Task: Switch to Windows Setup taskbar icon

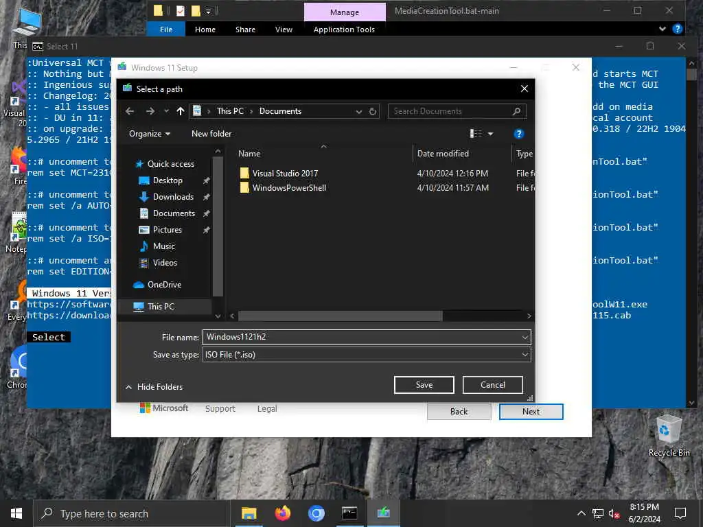Action: 383,513
